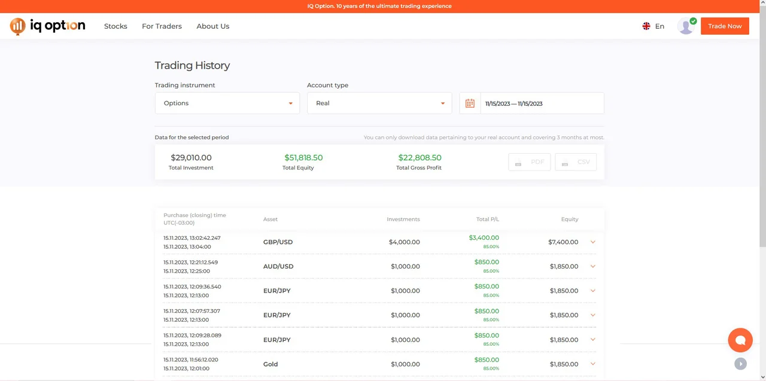Click timestamp 15.11.2023, 12:21:12.549
This screenshot has height=381, width=766.
click(x=191, y=262)
